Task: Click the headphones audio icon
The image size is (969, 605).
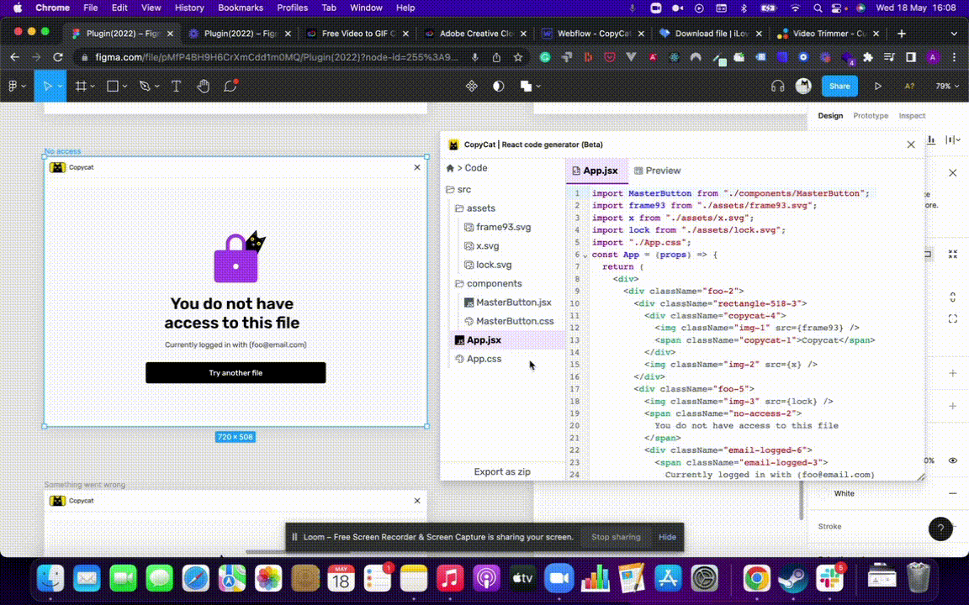Action: pos(777,87)
